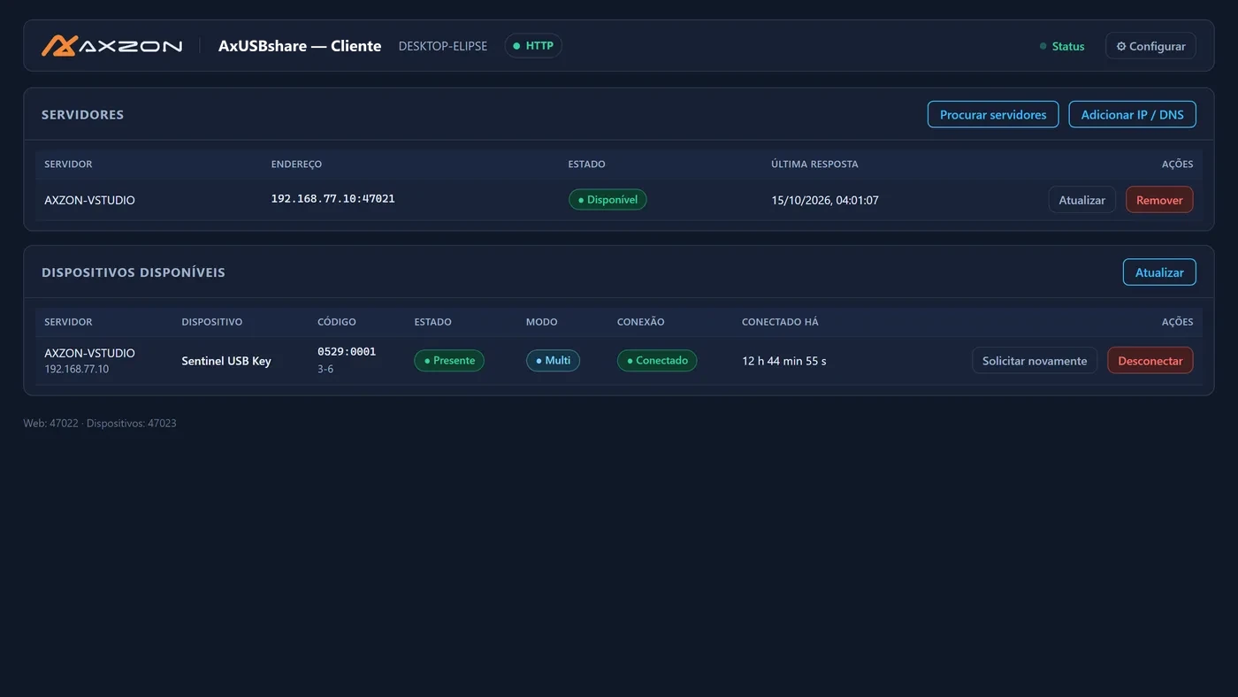1238x697 pixels.
Task: Click the port identifier 3-6
Action: point(325,369)
